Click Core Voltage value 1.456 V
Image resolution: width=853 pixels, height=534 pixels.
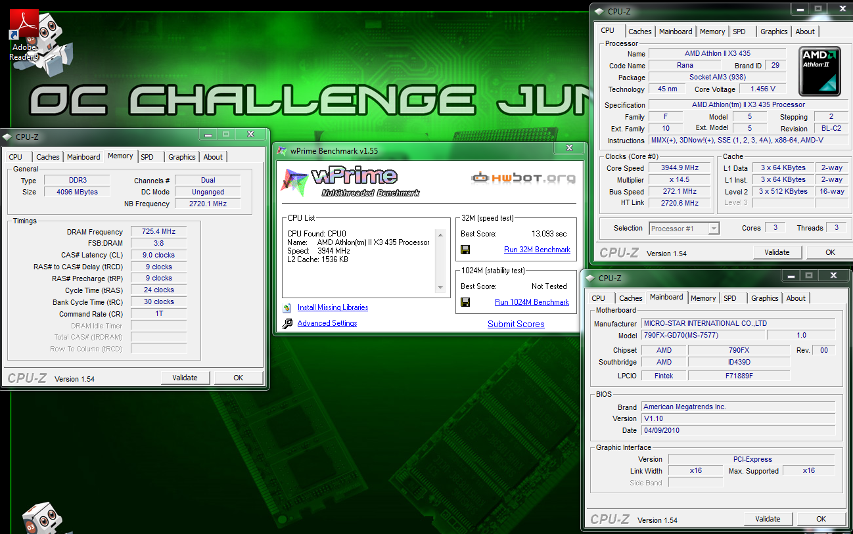(x=762, y=89)
